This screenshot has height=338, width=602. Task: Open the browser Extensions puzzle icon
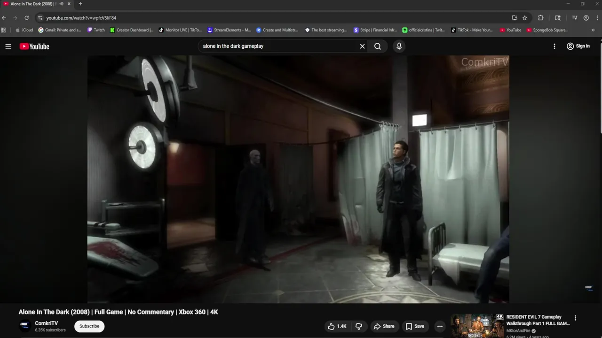click(541, 18)
